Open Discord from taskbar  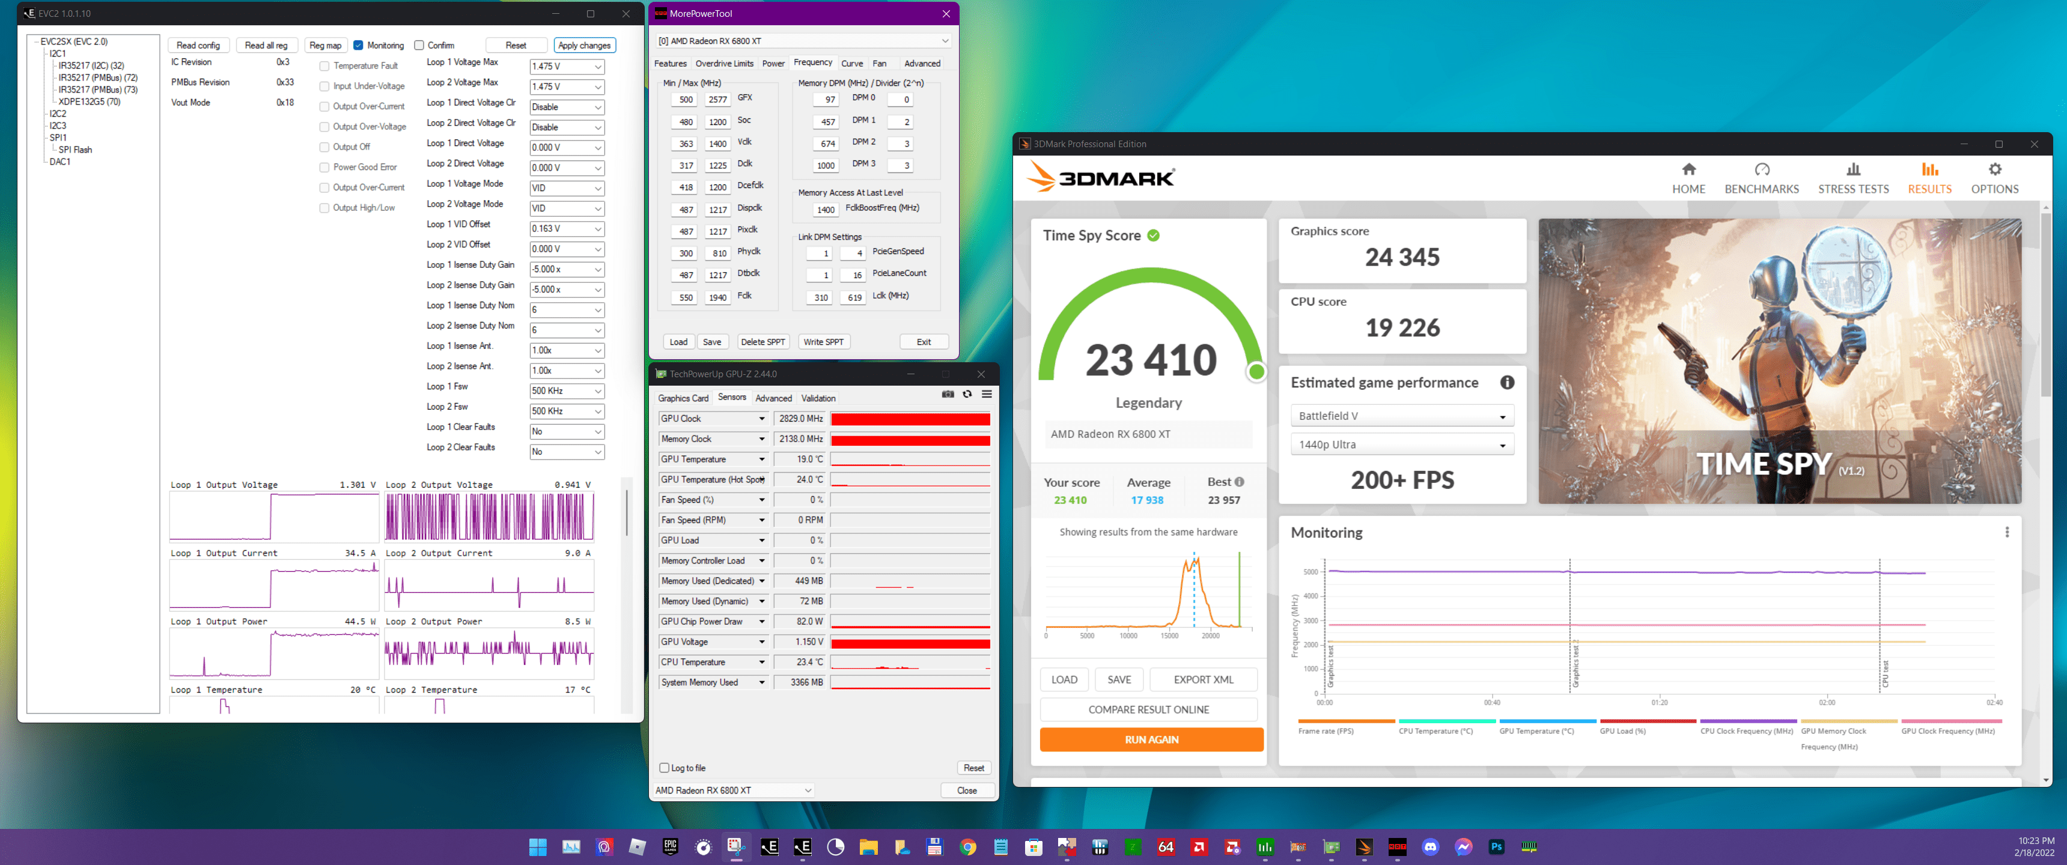point(1430,846)
